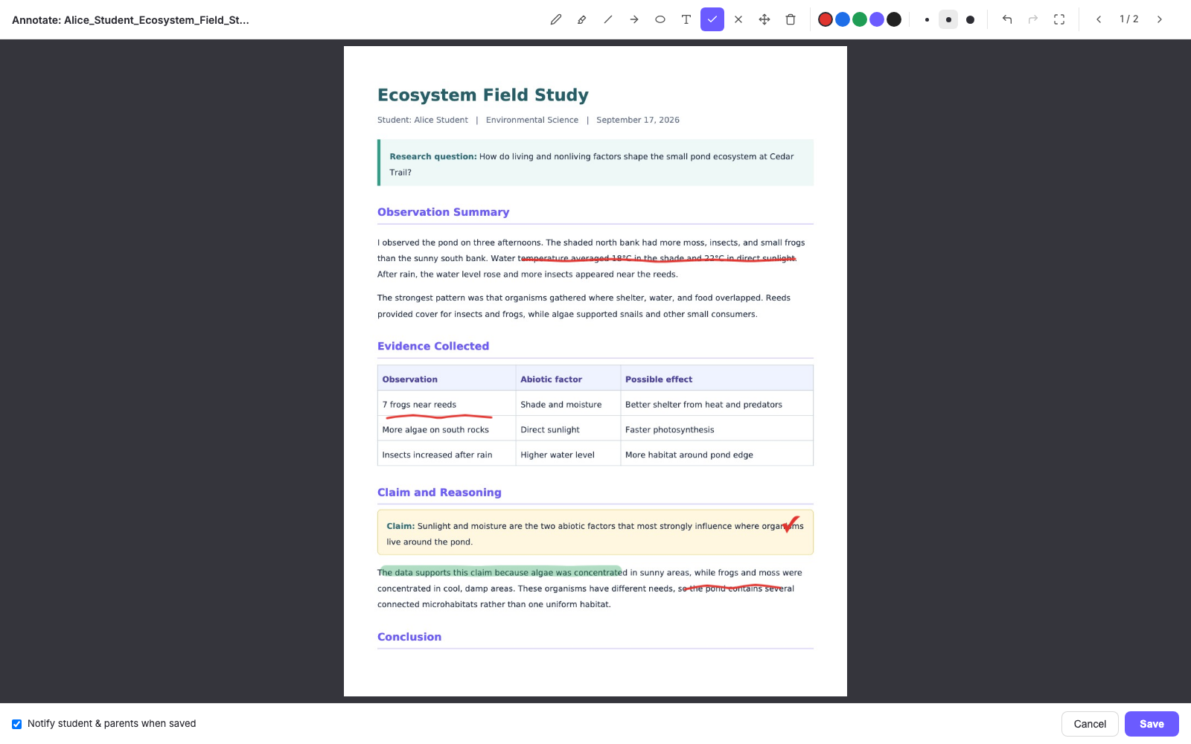Image resolution: width=1191 pixels, height=744 pixels.
Task: Go to the next page
Action: coord(1160,19)
